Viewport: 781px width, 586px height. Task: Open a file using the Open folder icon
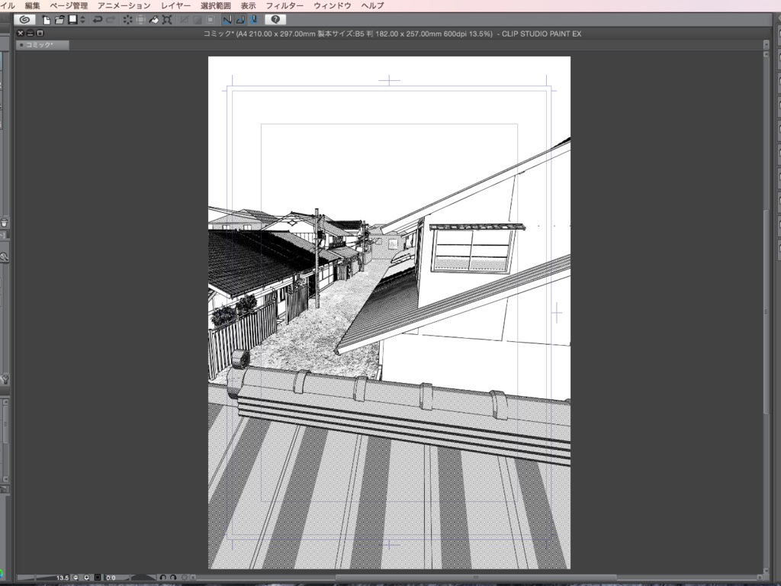coord(59,20)
